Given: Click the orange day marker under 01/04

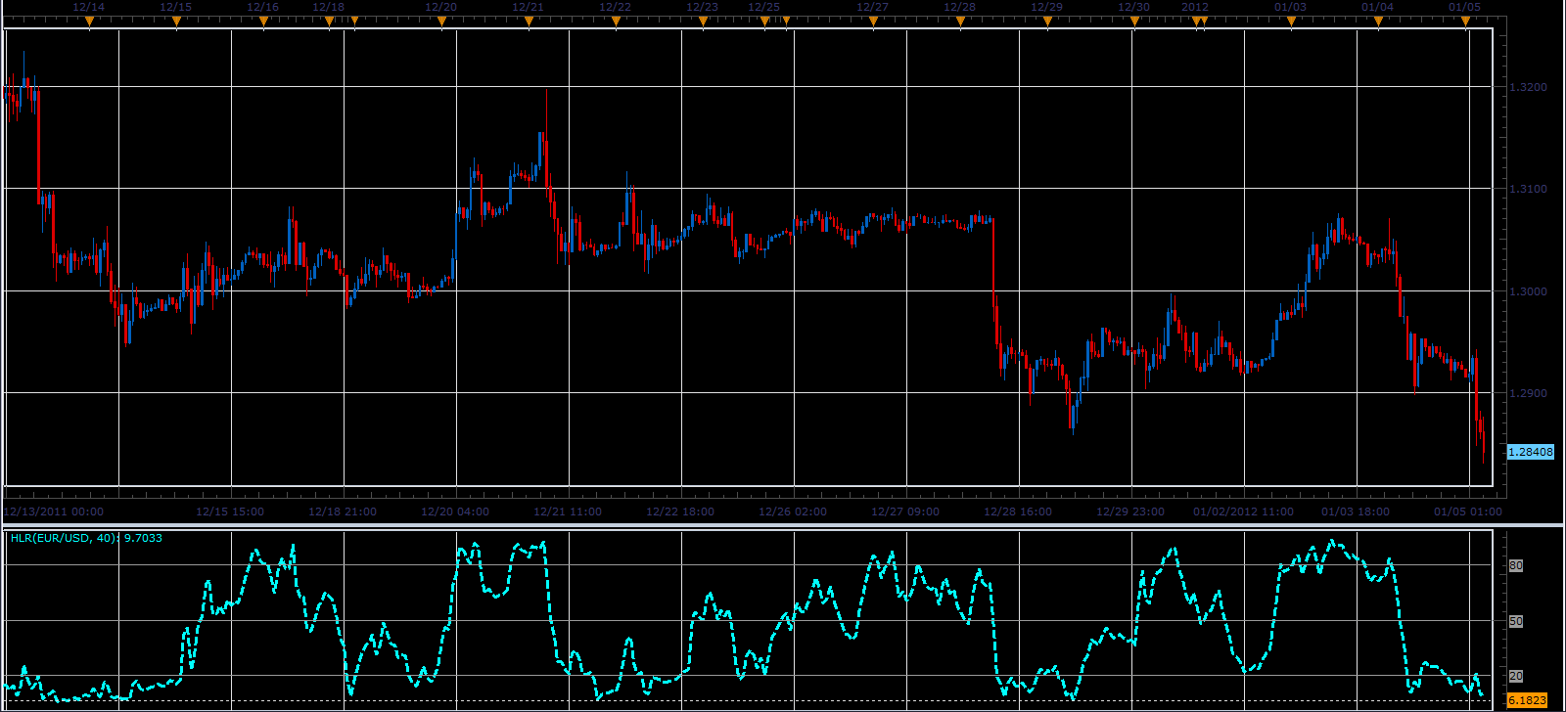Looking at the screenshot, I should 1378,21.
